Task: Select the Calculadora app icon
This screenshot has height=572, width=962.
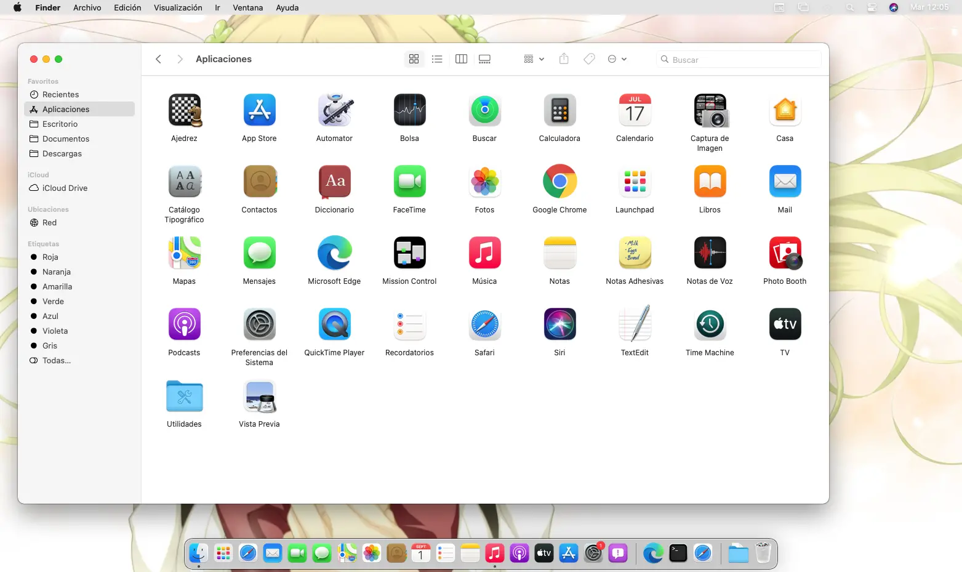Action: click(559, 110)
